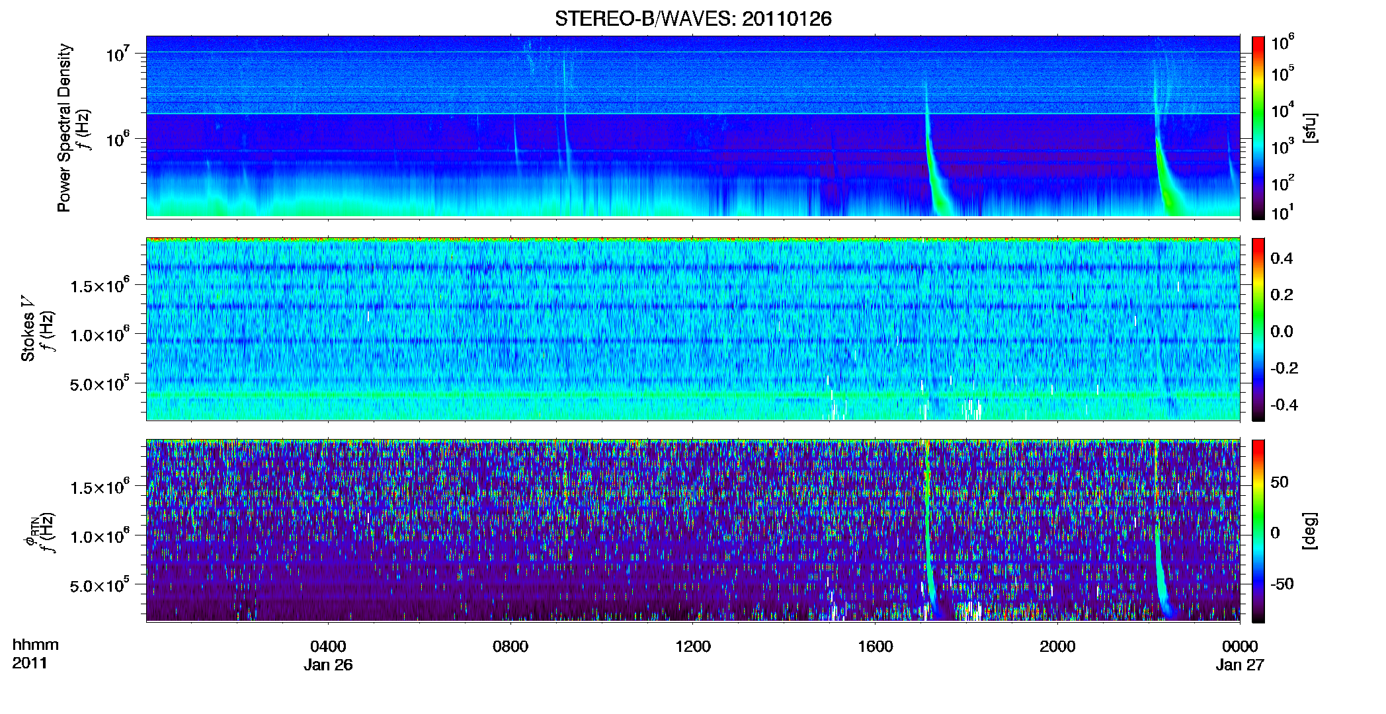Click the Jan 27 date label
Image resolution: width=1386 pixels, height=714 pixels.
coord(1240,664)
